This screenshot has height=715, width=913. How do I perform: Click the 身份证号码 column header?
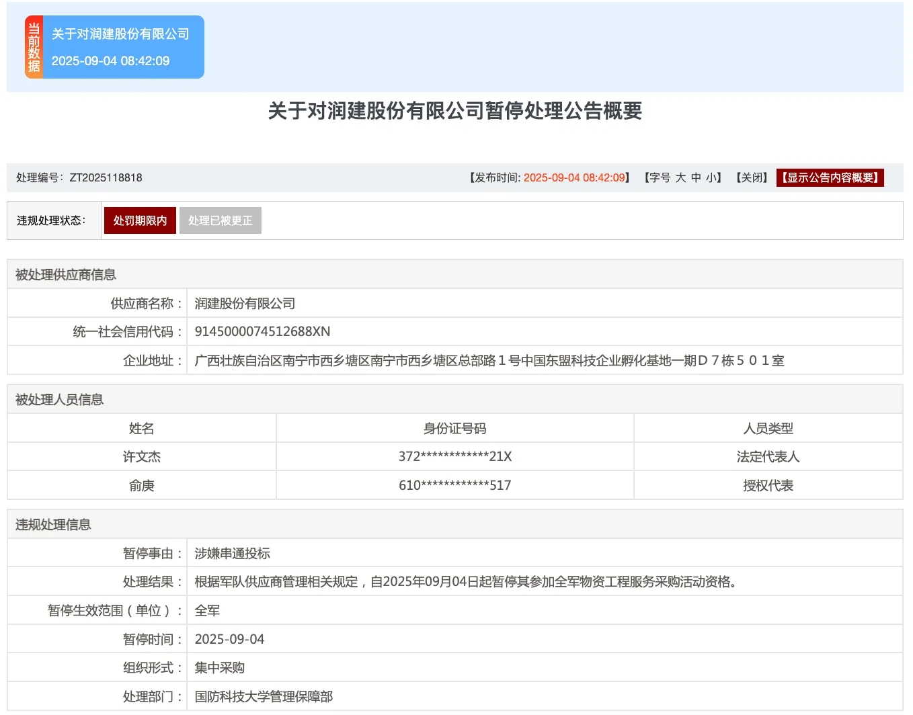tap(455, 428)
